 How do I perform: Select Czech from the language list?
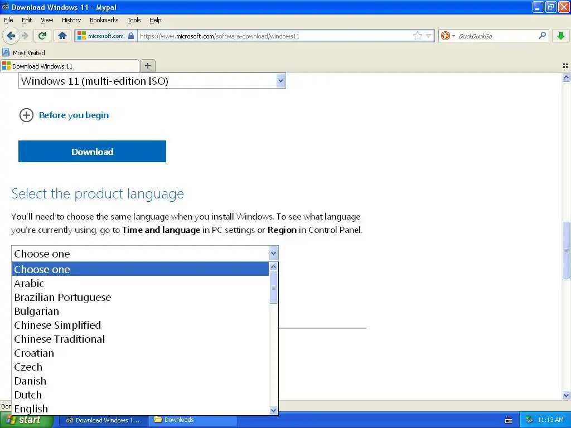(x=140, y=367)
